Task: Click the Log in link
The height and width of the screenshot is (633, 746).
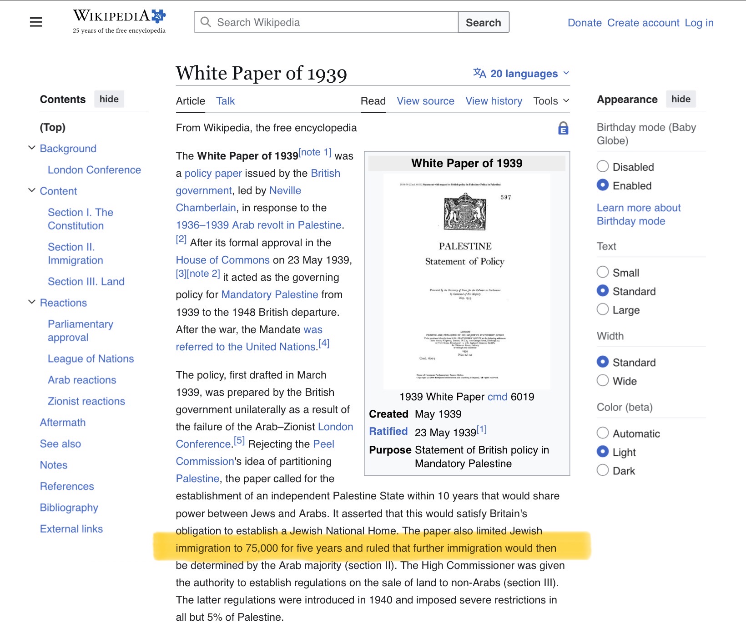Action: 699,23
